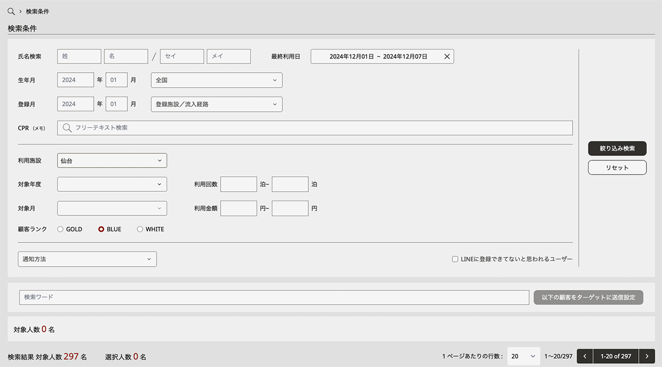Go to the next results page
Screen dimensions: 662x367
pyautogui.click(x=647, y=357)
